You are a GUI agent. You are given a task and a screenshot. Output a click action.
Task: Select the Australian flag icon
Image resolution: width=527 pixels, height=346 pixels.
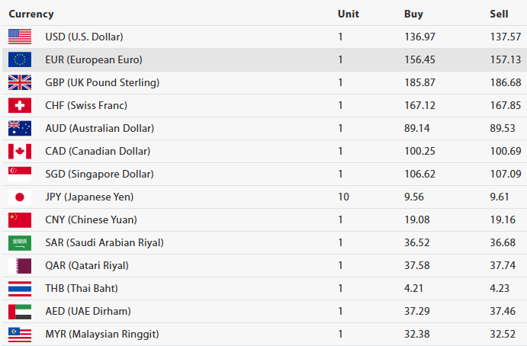(x=19, y=128)
